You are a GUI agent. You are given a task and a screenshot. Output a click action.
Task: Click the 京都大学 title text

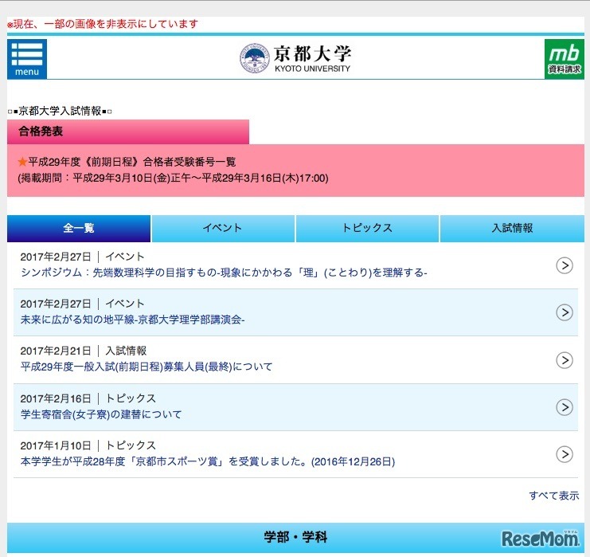click(x=312, y=54)
